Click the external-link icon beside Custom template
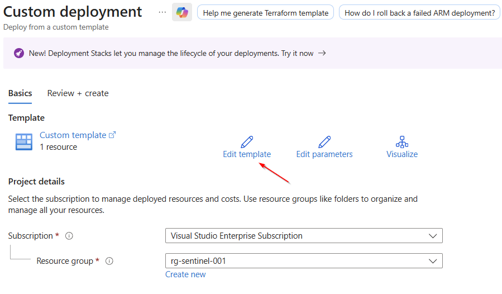Screen dimensions: 502x294 112,135
